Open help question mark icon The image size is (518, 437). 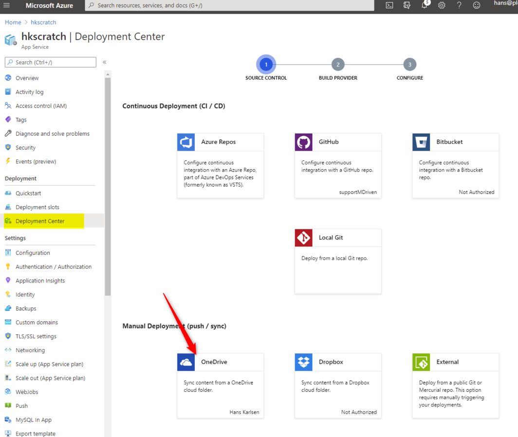459,5
